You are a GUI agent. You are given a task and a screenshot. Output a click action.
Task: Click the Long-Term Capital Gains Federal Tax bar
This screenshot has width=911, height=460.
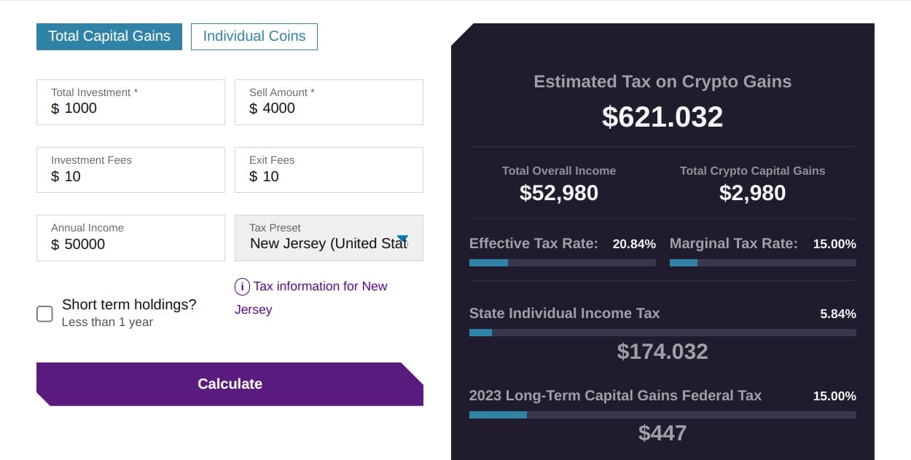(x=662, y=415)
